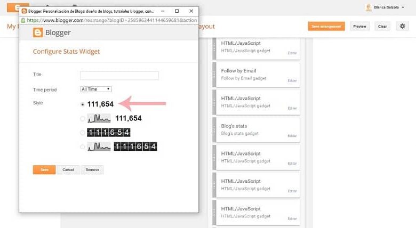Click the Save arrangement button
This screenshot has height=228, width=416.
[326, 26]
